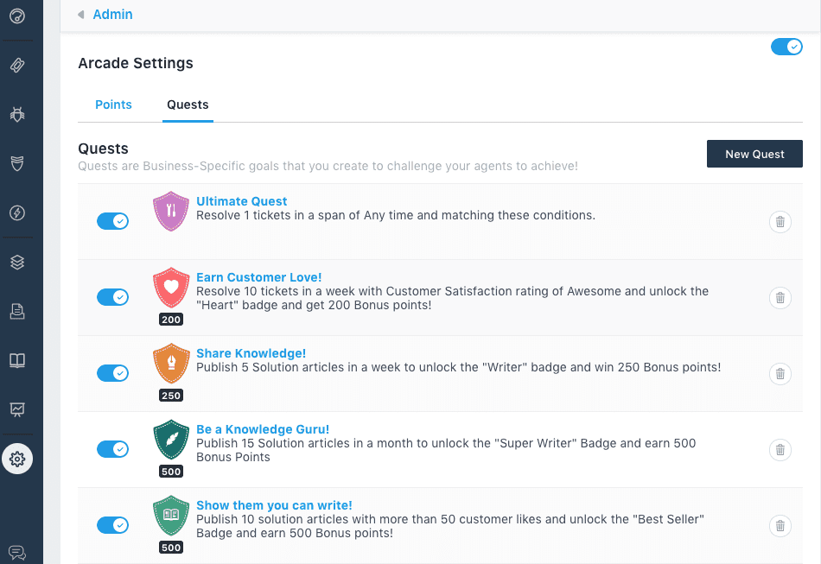
Task: Click the New Quest button
Action: 754,154
